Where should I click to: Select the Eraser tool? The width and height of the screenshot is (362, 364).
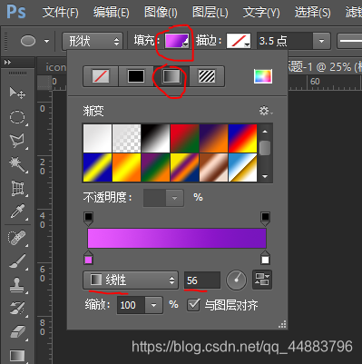[17, 331]
